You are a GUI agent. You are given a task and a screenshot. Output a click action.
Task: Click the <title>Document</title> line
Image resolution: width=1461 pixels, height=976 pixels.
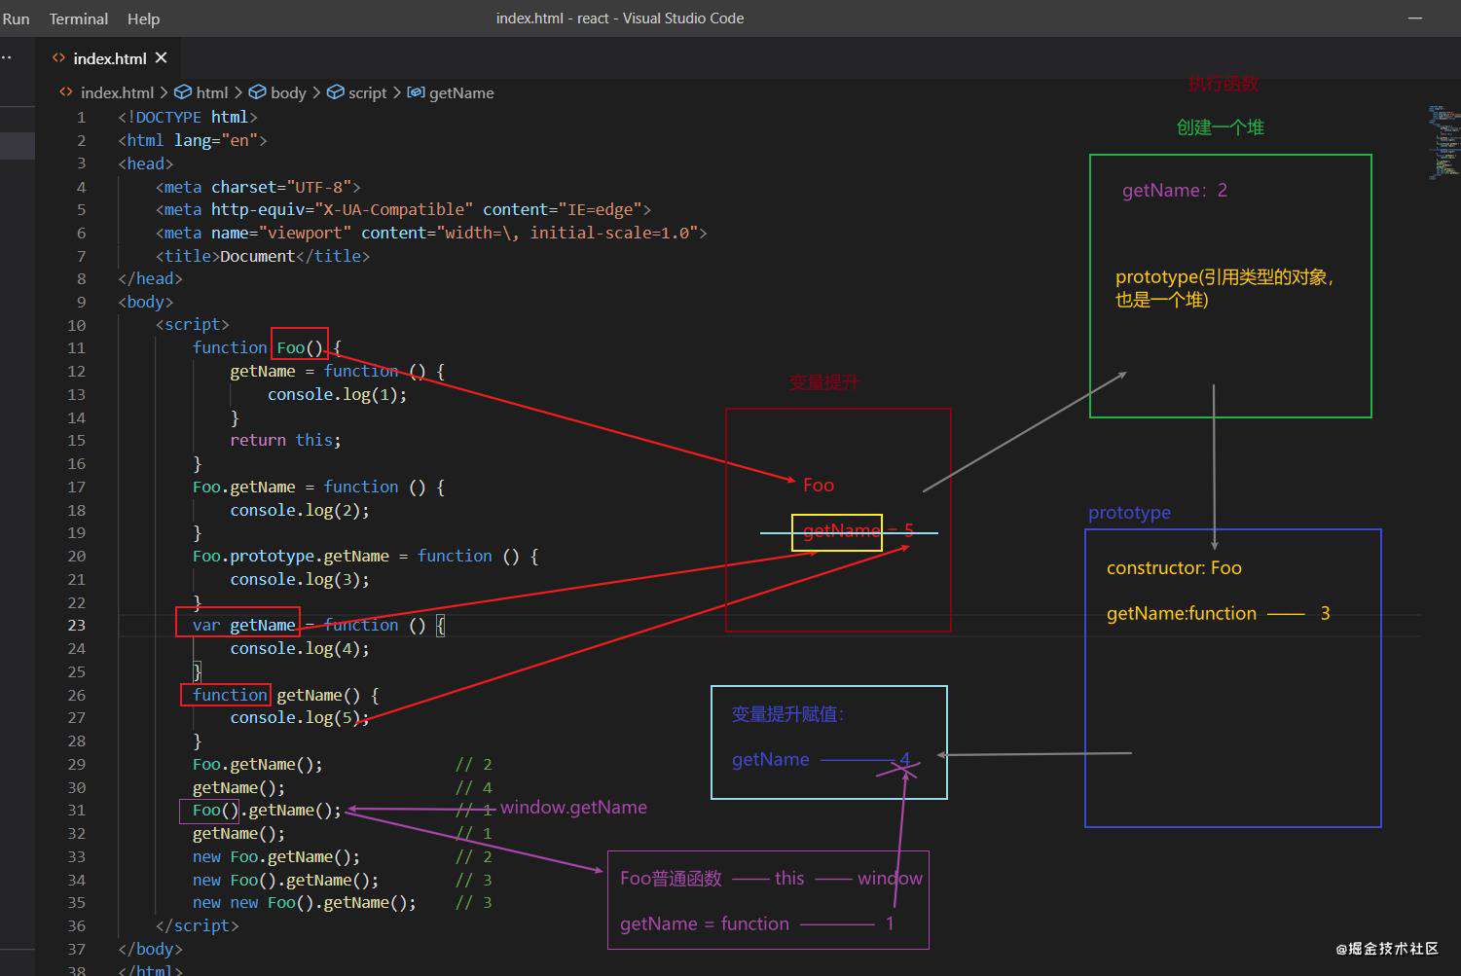point(263,256)
